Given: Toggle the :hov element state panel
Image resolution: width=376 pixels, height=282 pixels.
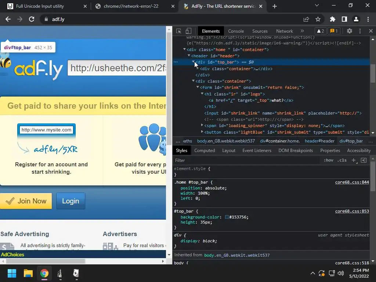Looking at the screenshot, I should [x=329, y=160].
